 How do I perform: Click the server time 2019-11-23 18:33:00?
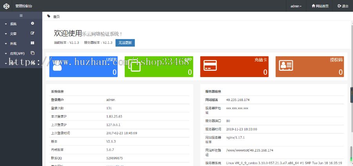click(x=242, y=129)
